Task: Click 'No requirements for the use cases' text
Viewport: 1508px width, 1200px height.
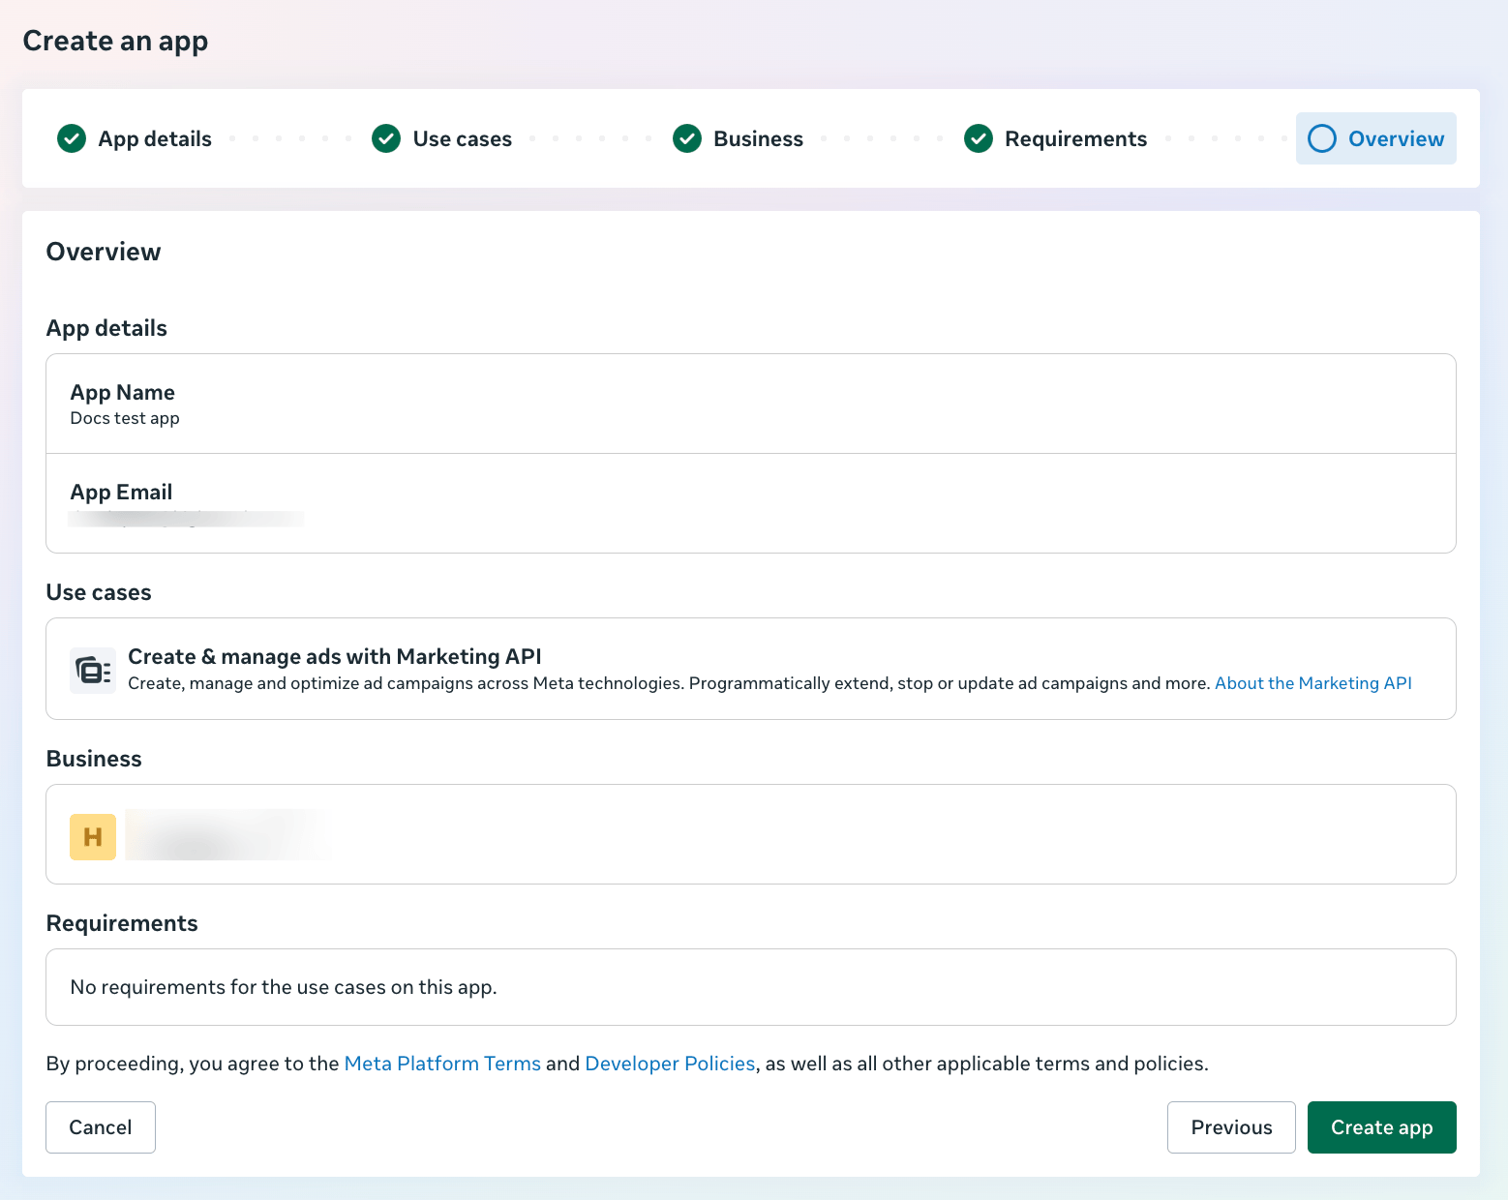Action: tap(284, 987)
